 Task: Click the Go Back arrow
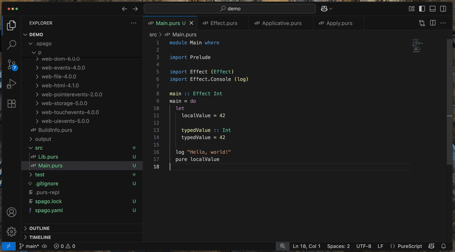125,9
